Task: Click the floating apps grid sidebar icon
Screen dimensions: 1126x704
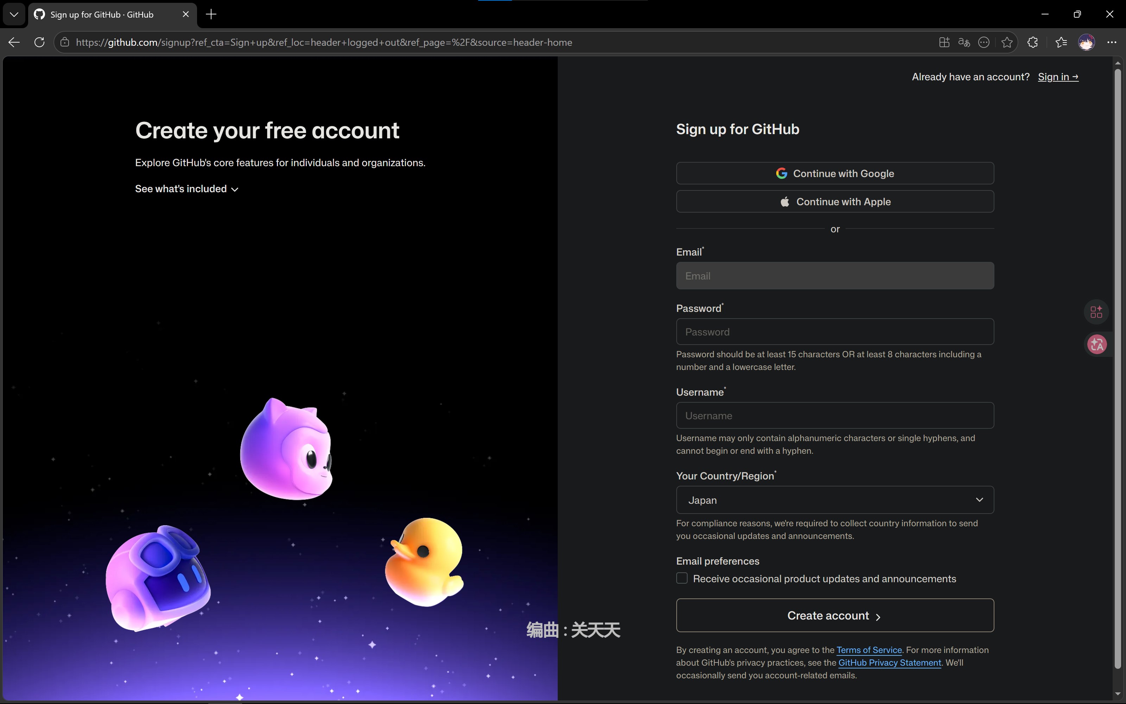Action: tap(1096, 312)
